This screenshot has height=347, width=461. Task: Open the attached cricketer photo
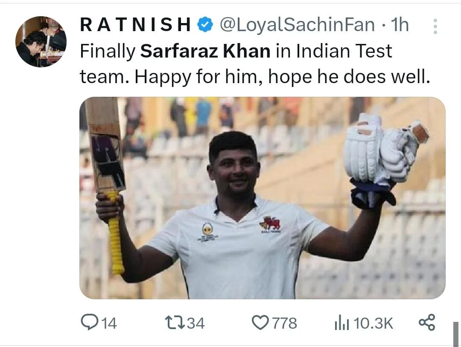262,198
